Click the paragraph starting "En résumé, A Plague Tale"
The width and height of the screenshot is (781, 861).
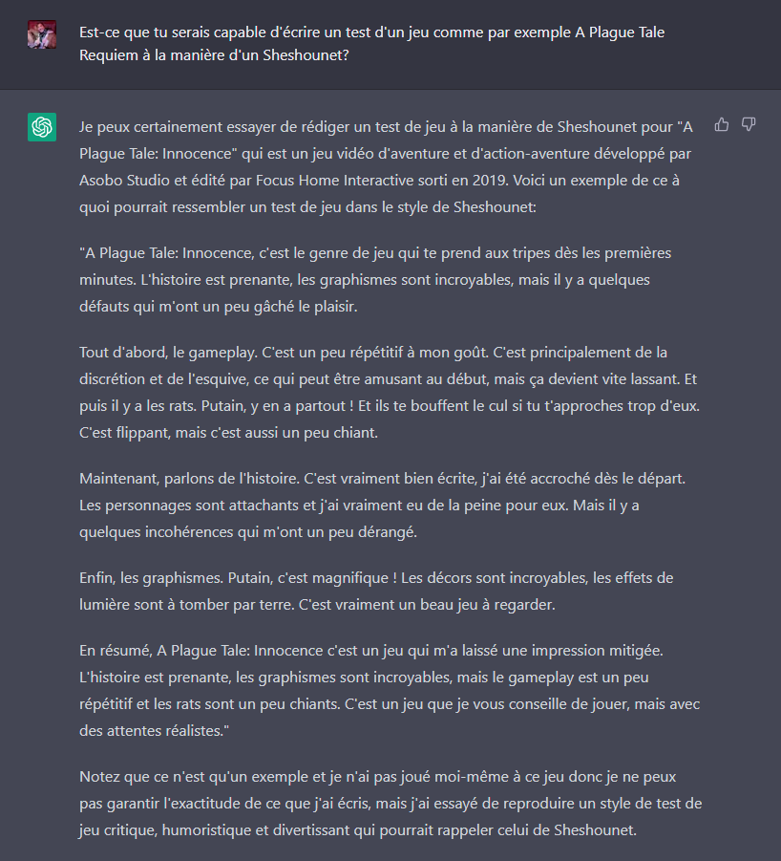tap(390, 691)
